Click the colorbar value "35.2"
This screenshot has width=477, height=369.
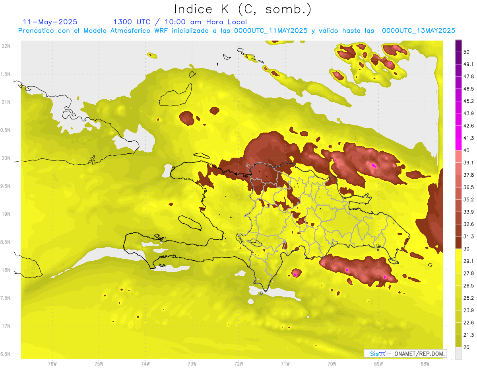468,199
